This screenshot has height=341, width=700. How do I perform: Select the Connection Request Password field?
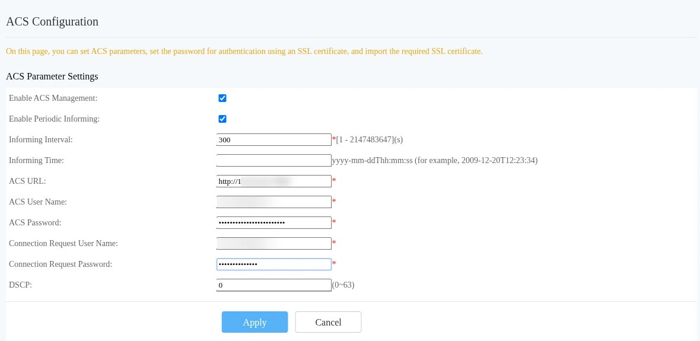[x=273, y=264]
